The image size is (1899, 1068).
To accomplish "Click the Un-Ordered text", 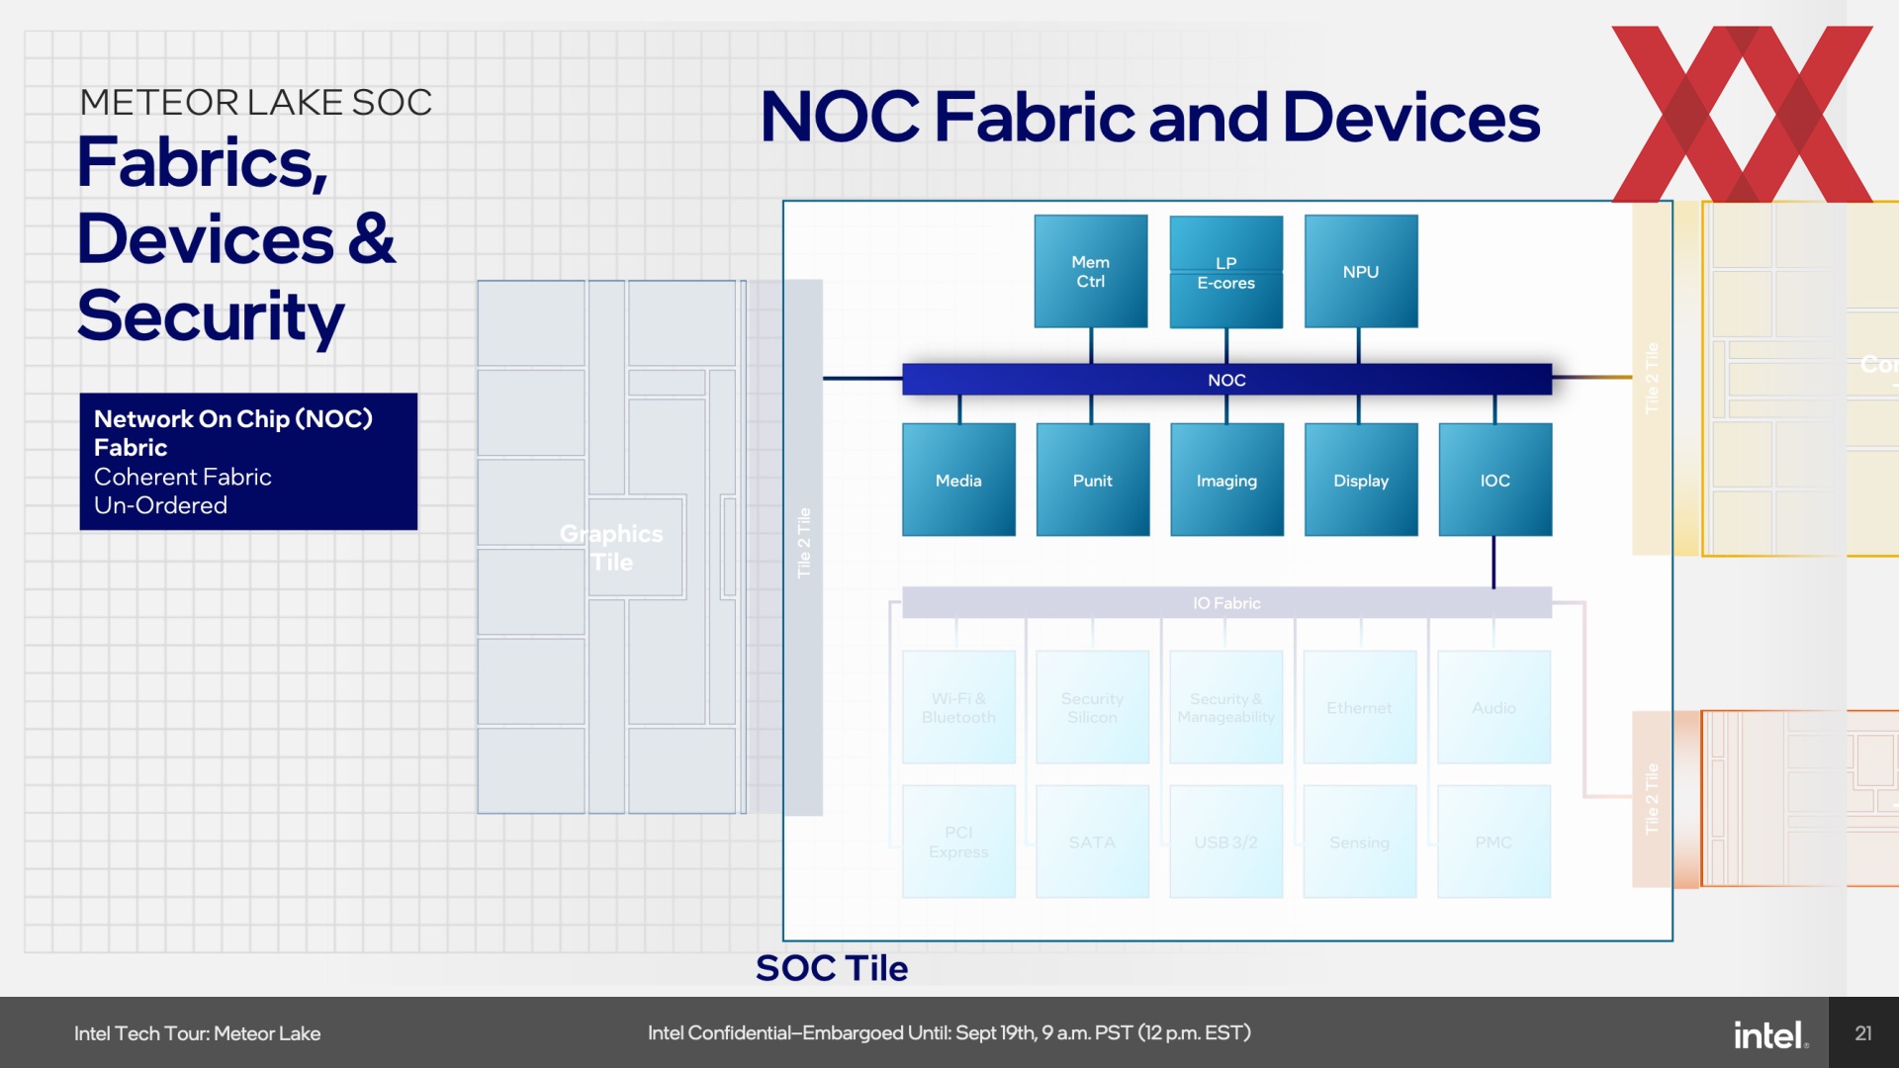I will (x=161, y=505).
